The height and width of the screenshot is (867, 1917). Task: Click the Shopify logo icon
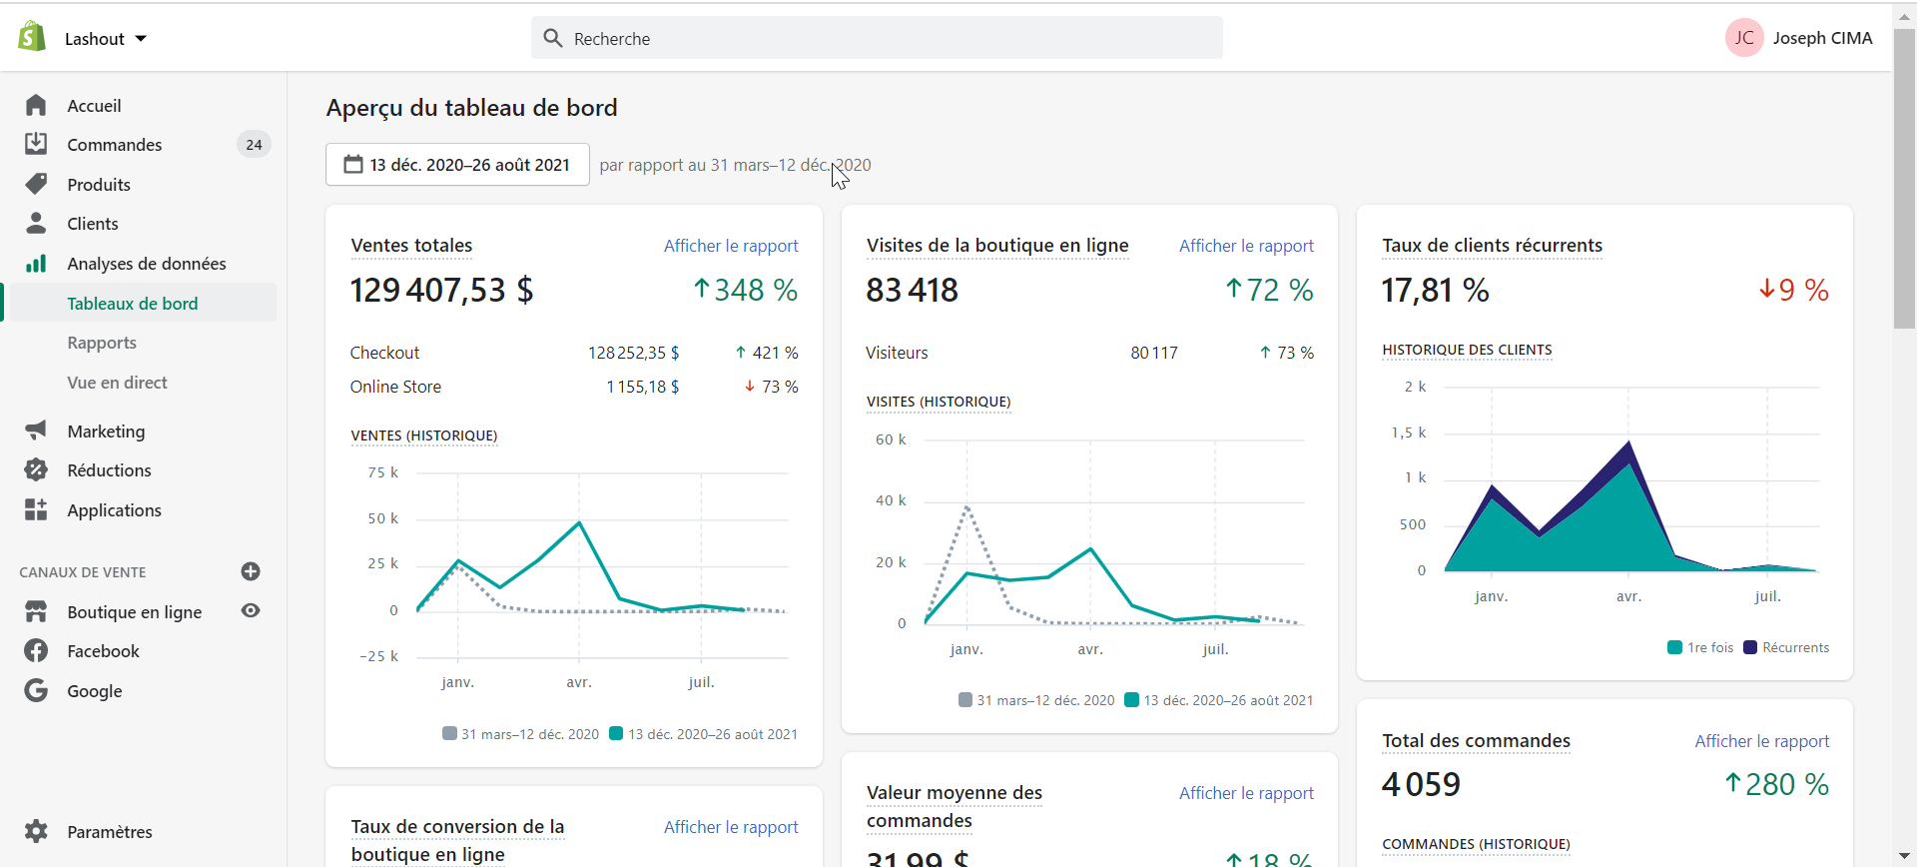tap(32, 37)
